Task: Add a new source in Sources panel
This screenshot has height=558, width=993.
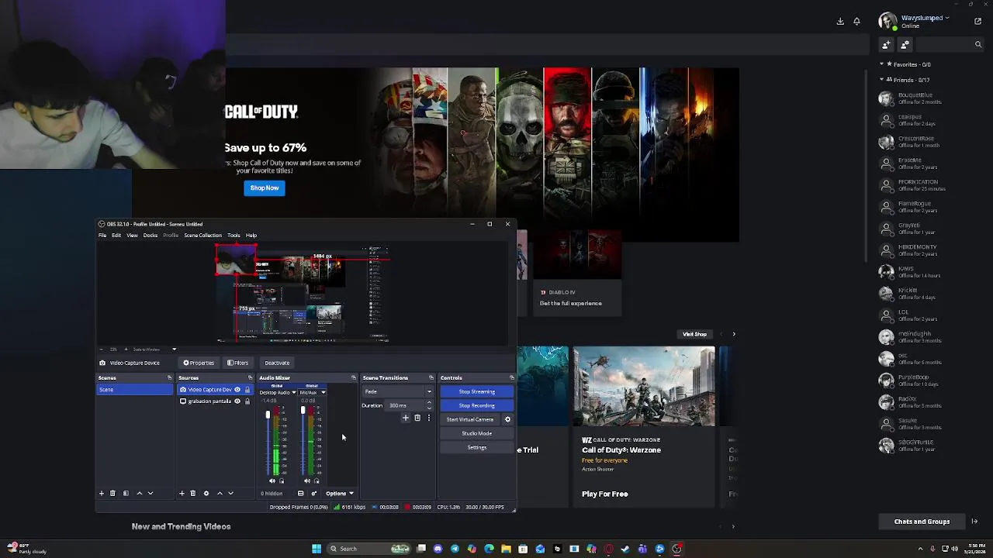Action: click(x=182, y=493)
